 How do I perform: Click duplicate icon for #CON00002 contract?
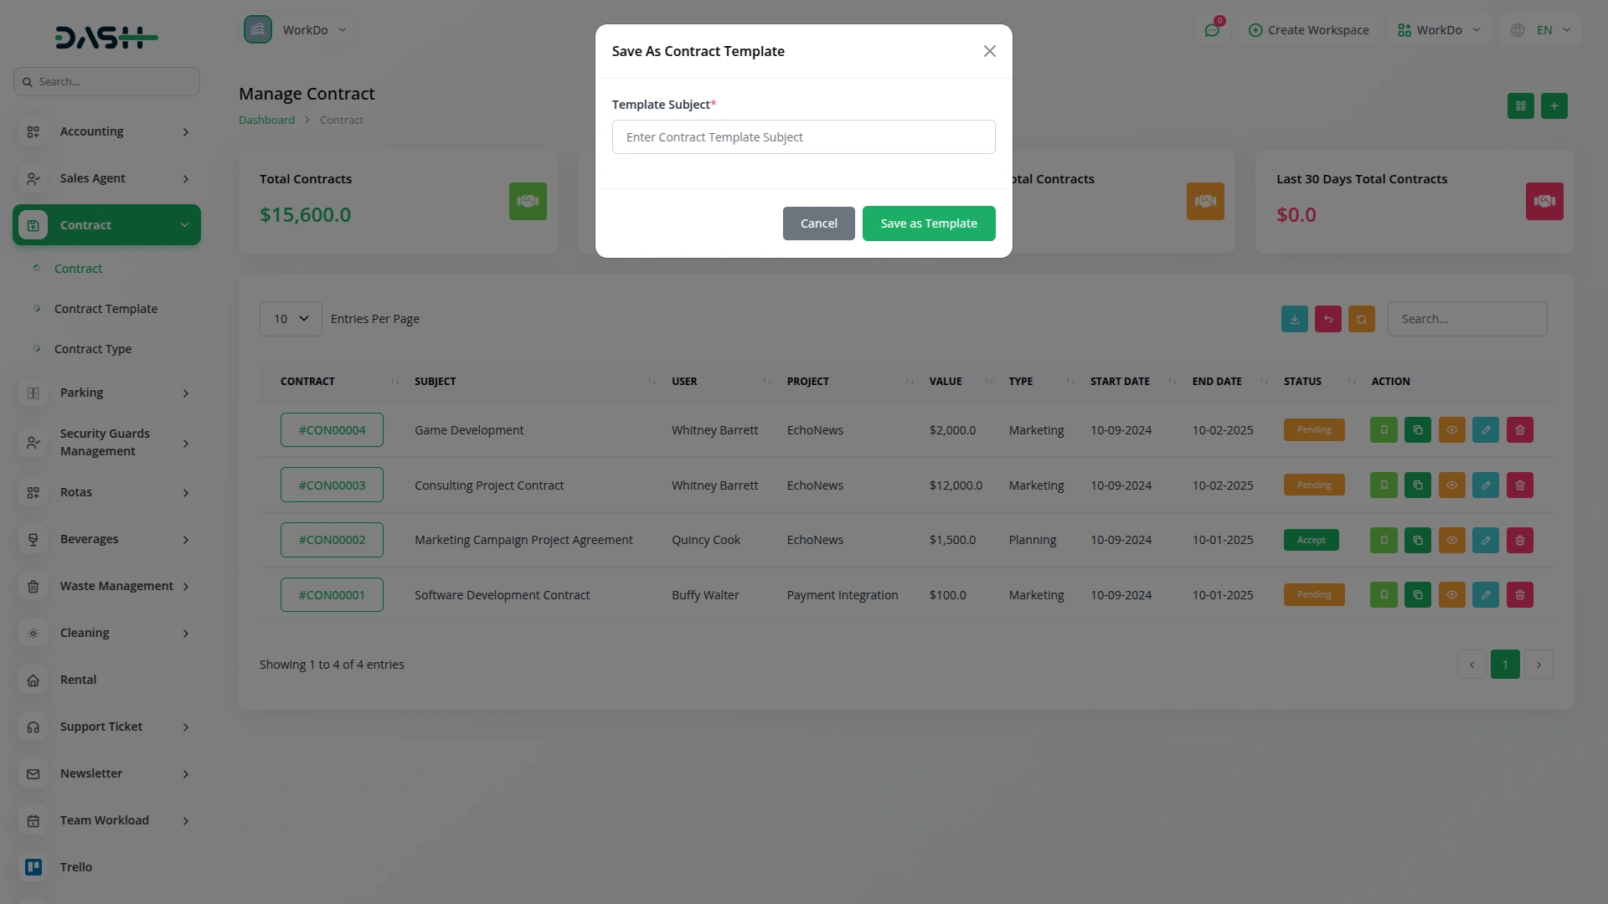coord(1418,541)
